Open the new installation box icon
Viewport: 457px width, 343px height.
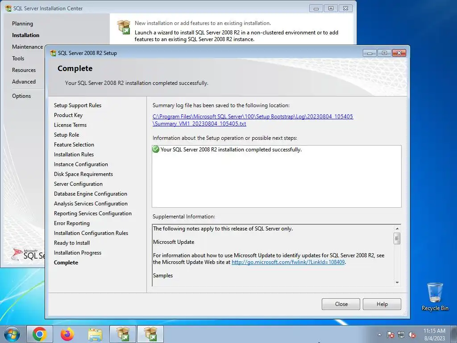(124, 27)
